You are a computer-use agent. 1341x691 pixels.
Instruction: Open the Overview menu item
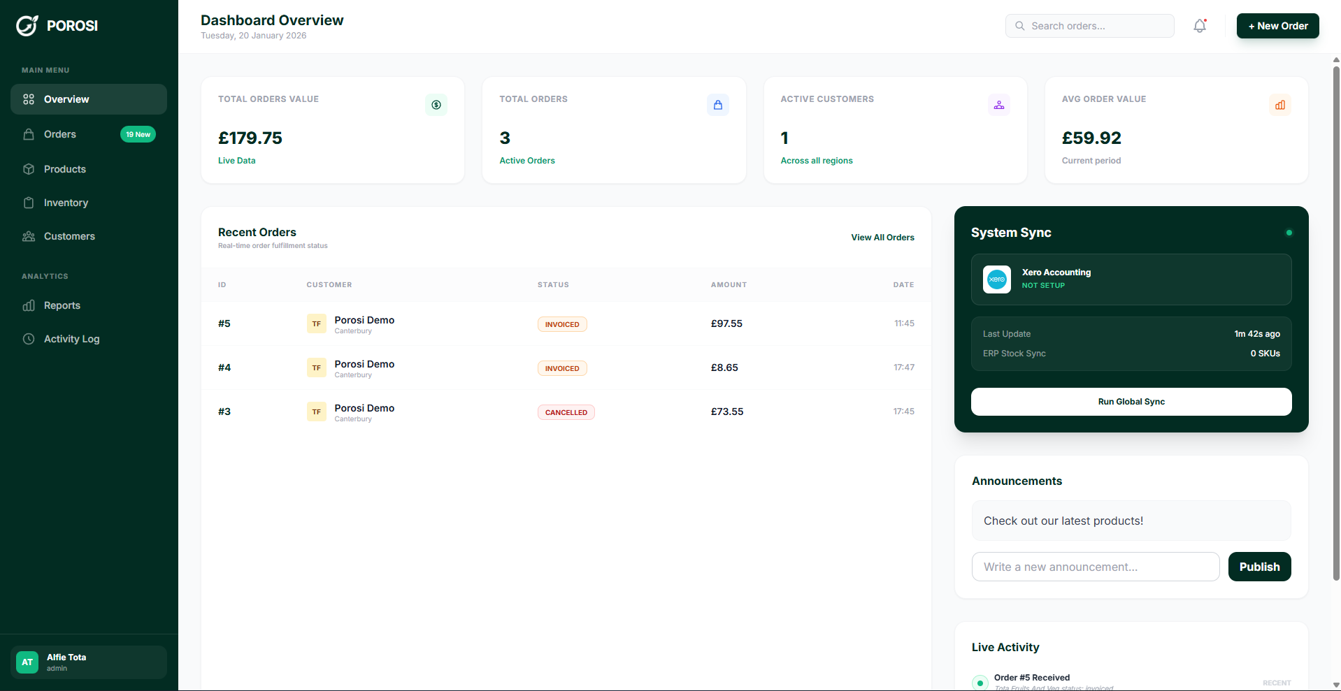89,99
